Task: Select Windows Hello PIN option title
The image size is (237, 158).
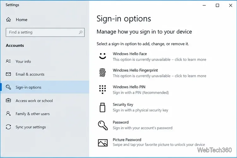Action: click(129, 87)
